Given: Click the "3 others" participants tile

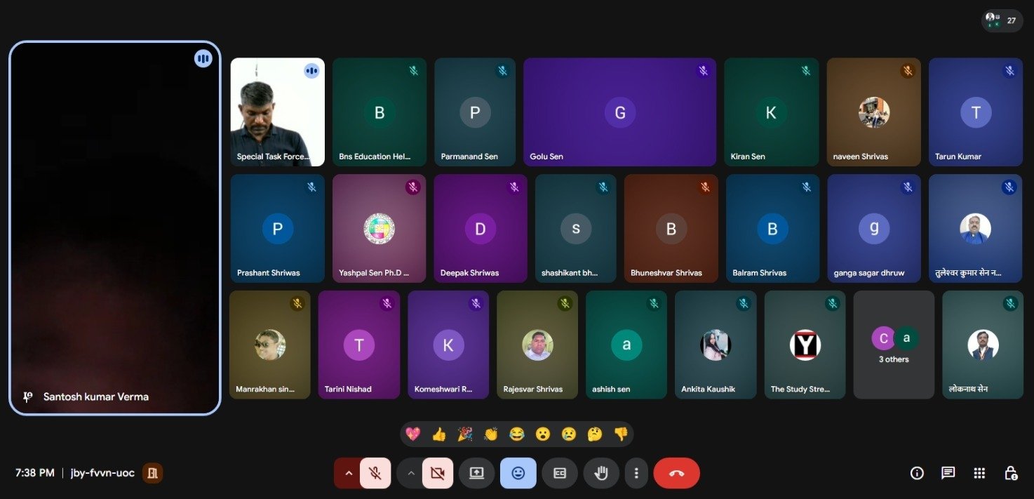Looking at the screenshot, I should (x=893, y=345).
